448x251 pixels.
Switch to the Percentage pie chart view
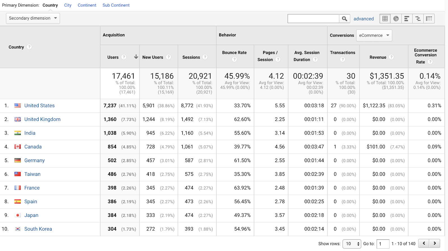click(396, 19)
